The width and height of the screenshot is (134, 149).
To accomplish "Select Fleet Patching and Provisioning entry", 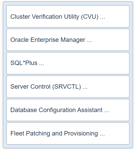I will pos(68,133).
